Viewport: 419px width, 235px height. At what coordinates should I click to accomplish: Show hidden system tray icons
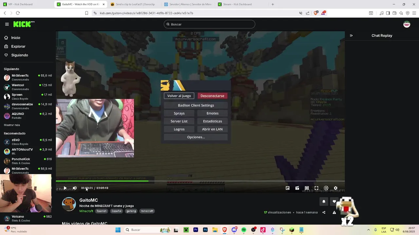[368, 230]
